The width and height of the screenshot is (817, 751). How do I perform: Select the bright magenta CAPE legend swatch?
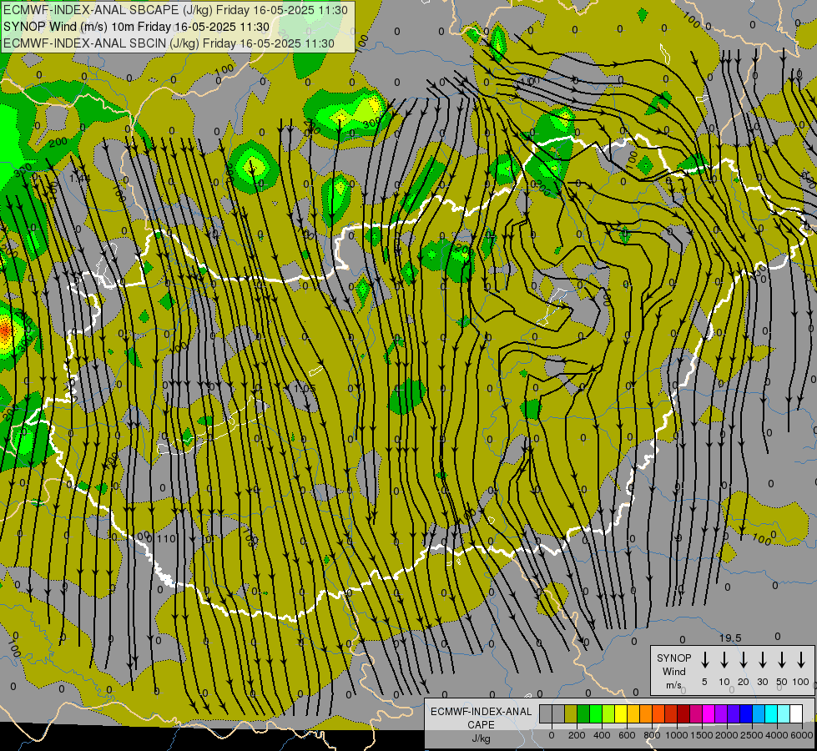709,714
